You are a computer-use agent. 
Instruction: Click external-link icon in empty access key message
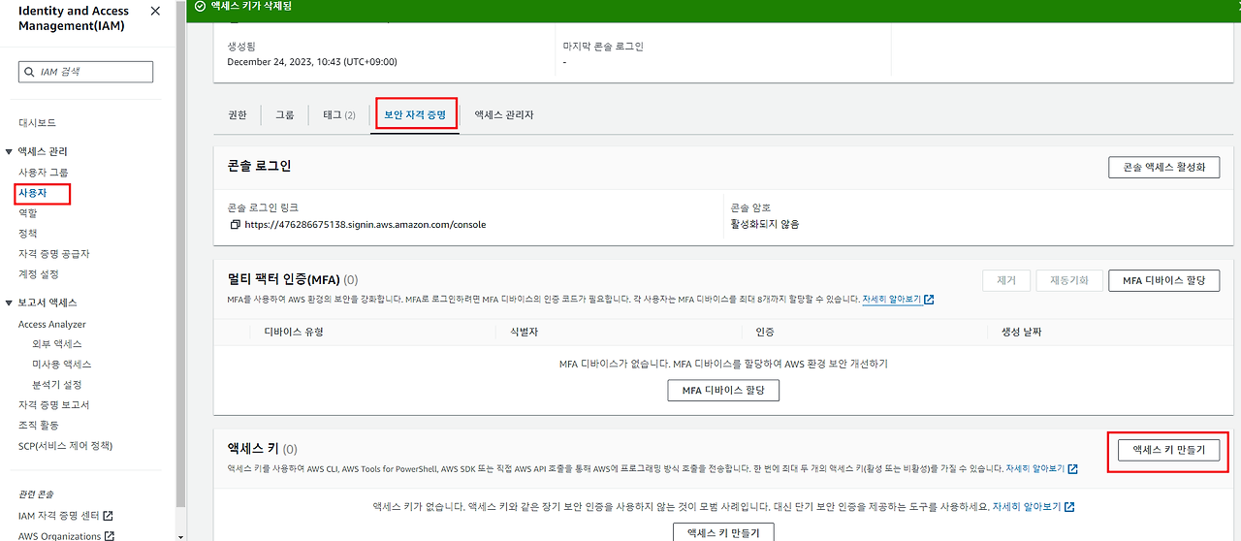(x=1069, y=506)
